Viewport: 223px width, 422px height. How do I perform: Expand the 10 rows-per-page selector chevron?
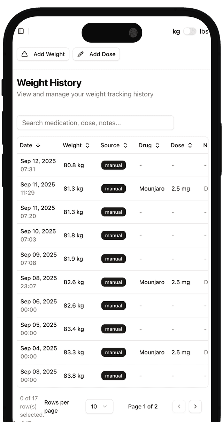[x=106, y=406]
